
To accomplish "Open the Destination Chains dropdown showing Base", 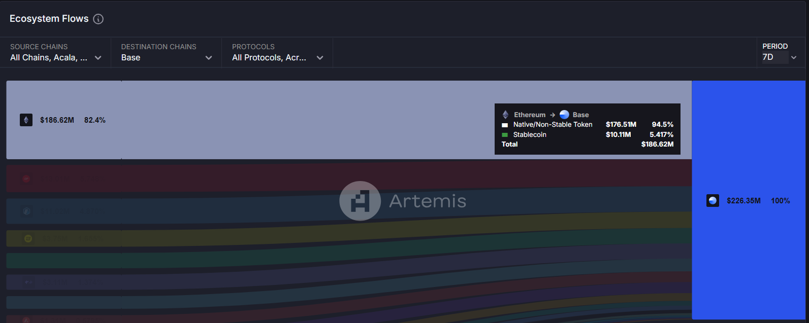I will 167,52.
